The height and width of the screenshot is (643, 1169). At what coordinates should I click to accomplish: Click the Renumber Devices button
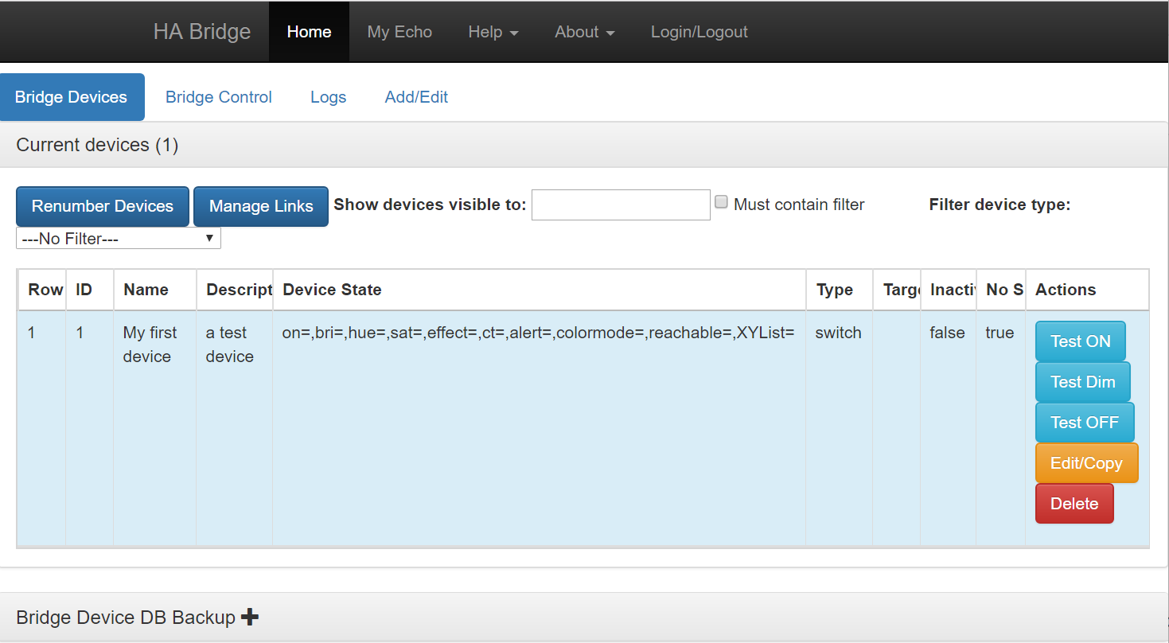coord(103,206)
